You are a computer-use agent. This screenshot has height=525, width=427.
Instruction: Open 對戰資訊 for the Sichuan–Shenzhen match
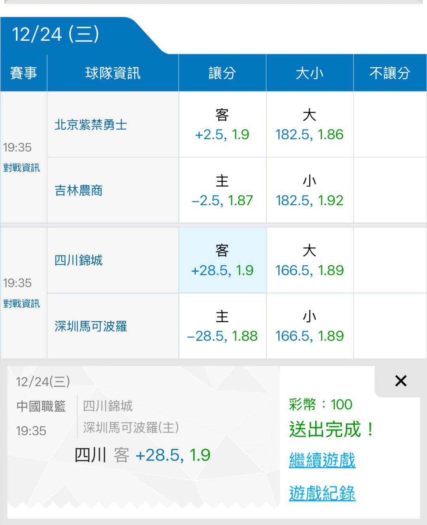pos(21,304)
